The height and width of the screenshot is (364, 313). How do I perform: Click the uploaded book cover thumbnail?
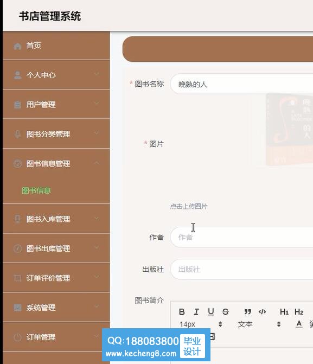tap(289, 130)
